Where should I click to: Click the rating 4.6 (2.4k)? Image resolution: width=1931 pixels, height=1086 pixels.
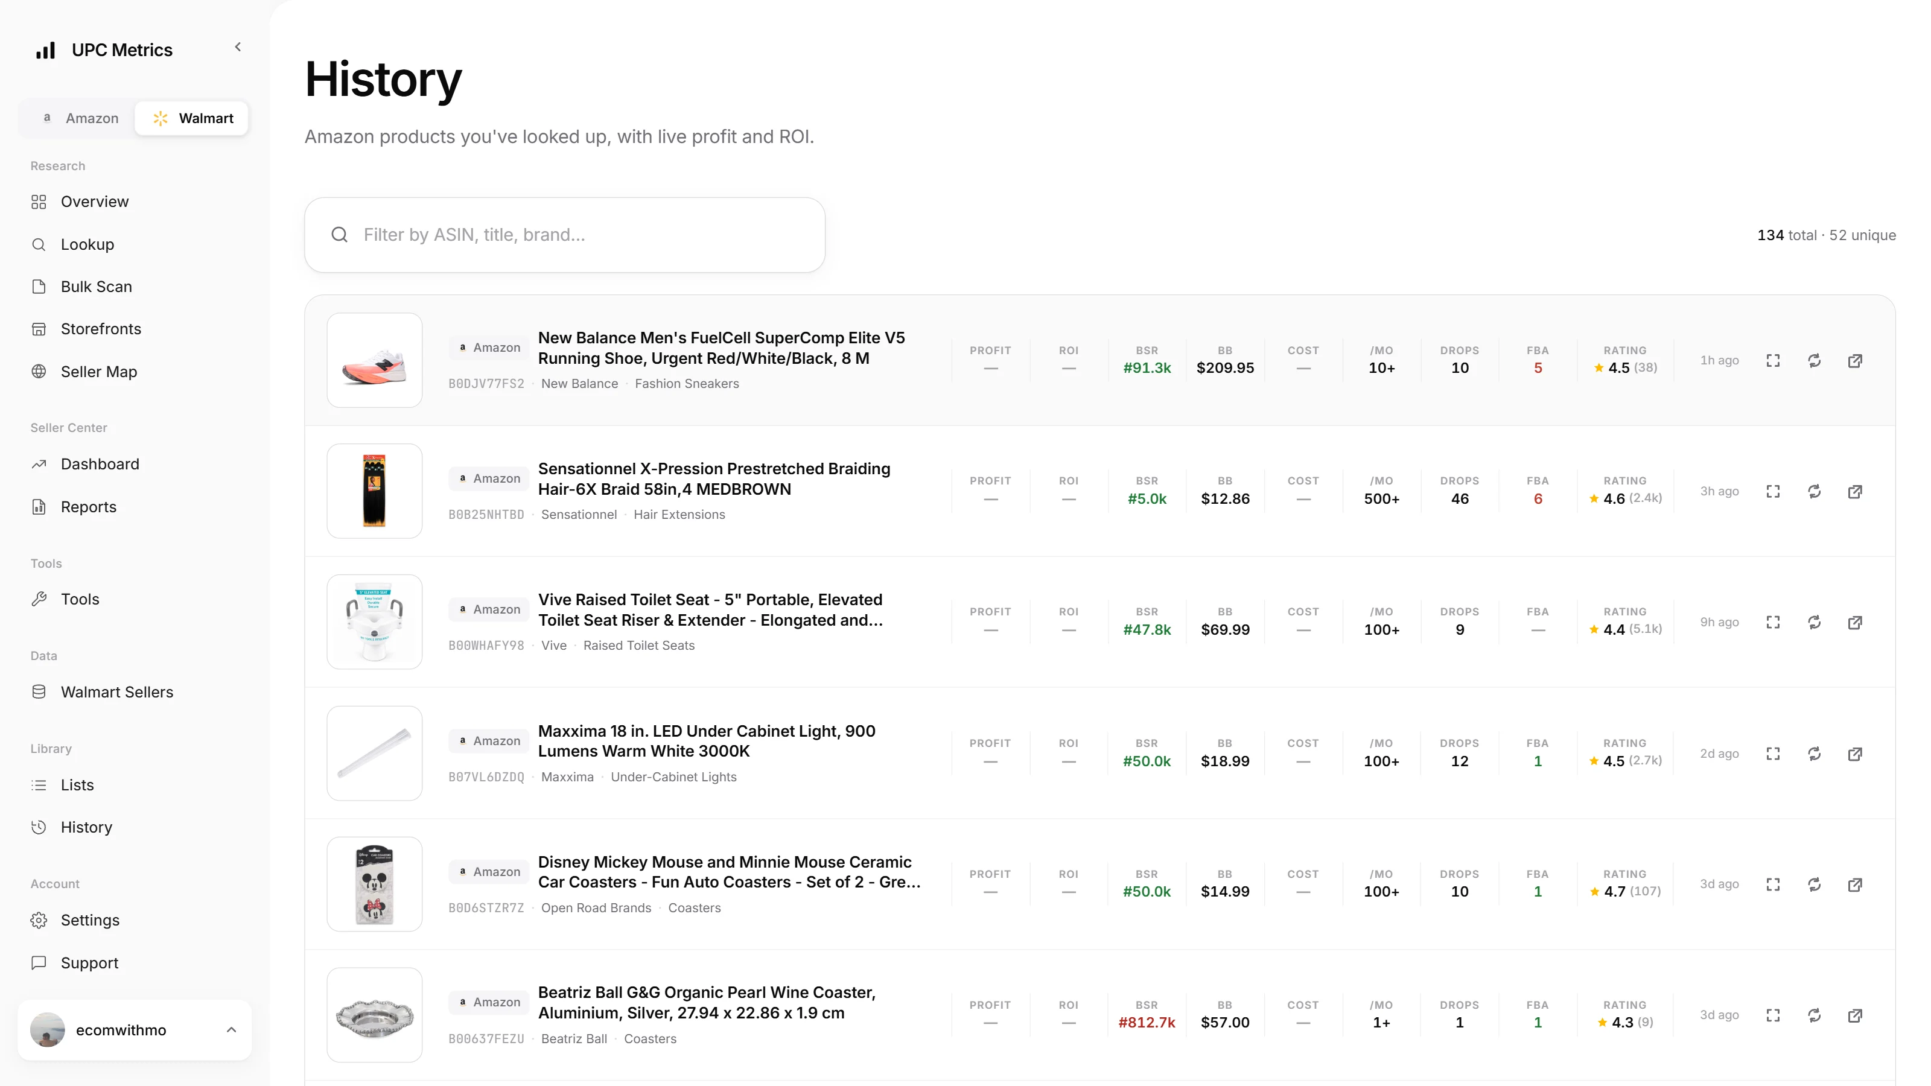(x=1624, y=498)
